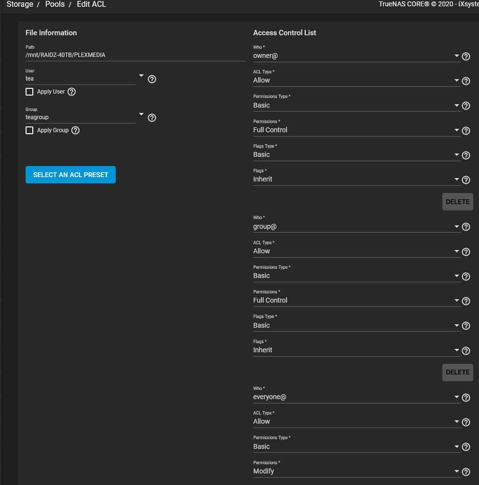Screen dimensions: 479x485
Task: Open help icon for User field
Action: pyautogui.click(x=152, y=79)
